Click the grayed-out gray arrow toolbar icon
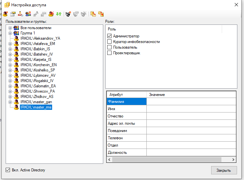This screenshot has width=244, height=180. 43,14
